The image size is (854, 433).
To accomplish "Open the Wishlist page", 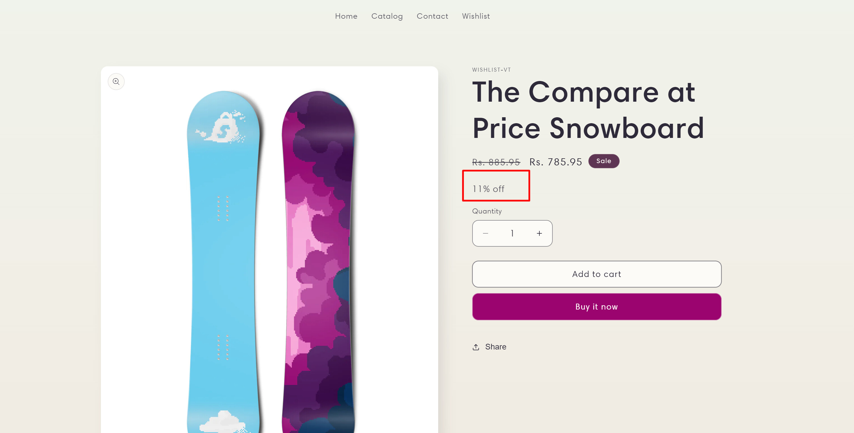I will [x=476, y=16].
